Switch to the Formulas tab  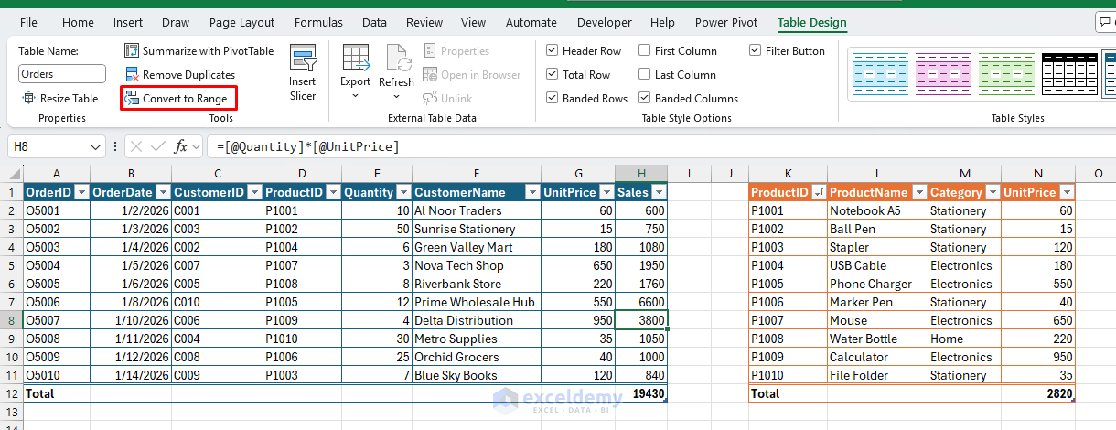(x=319, y=22)
